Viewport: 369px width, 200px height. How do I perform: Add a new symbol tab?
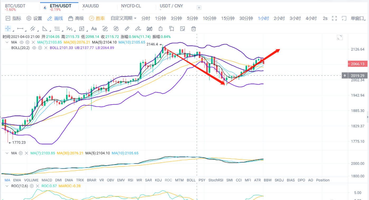tap(199, 8)
